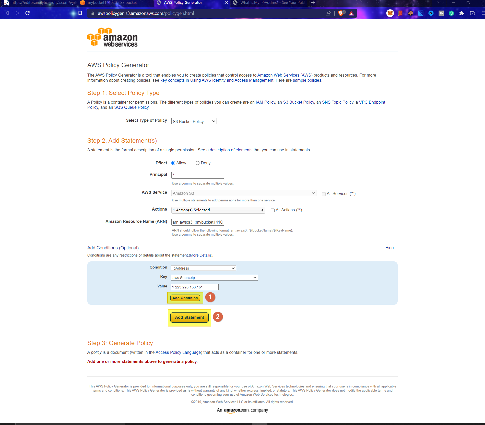485x425 pixels.
Task: Enable the All Actions checkbox
Action: (273, 210)
